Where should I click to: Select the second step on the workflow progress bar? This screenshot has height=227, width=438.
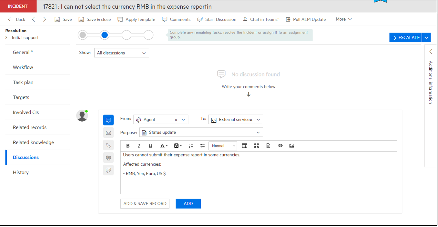(104, 35)
